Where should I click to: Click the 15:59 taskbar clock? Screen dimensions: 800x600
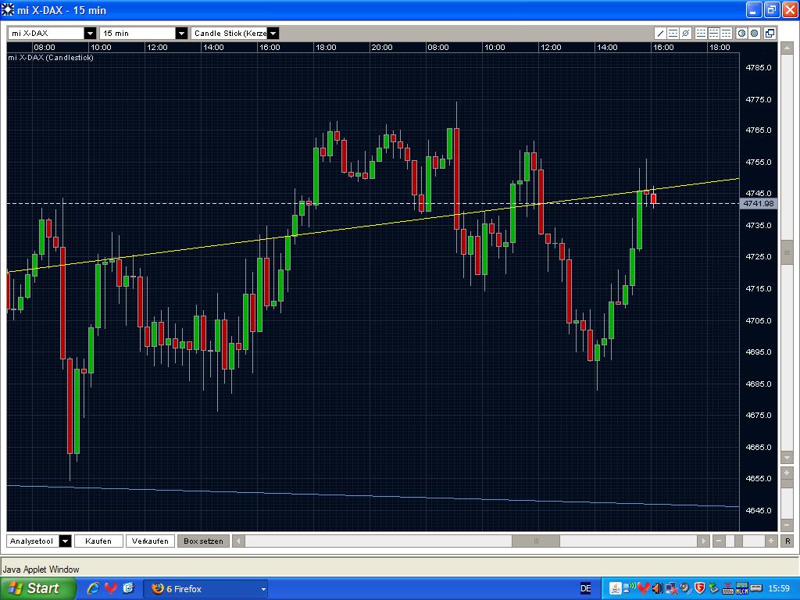click(779, 588)
